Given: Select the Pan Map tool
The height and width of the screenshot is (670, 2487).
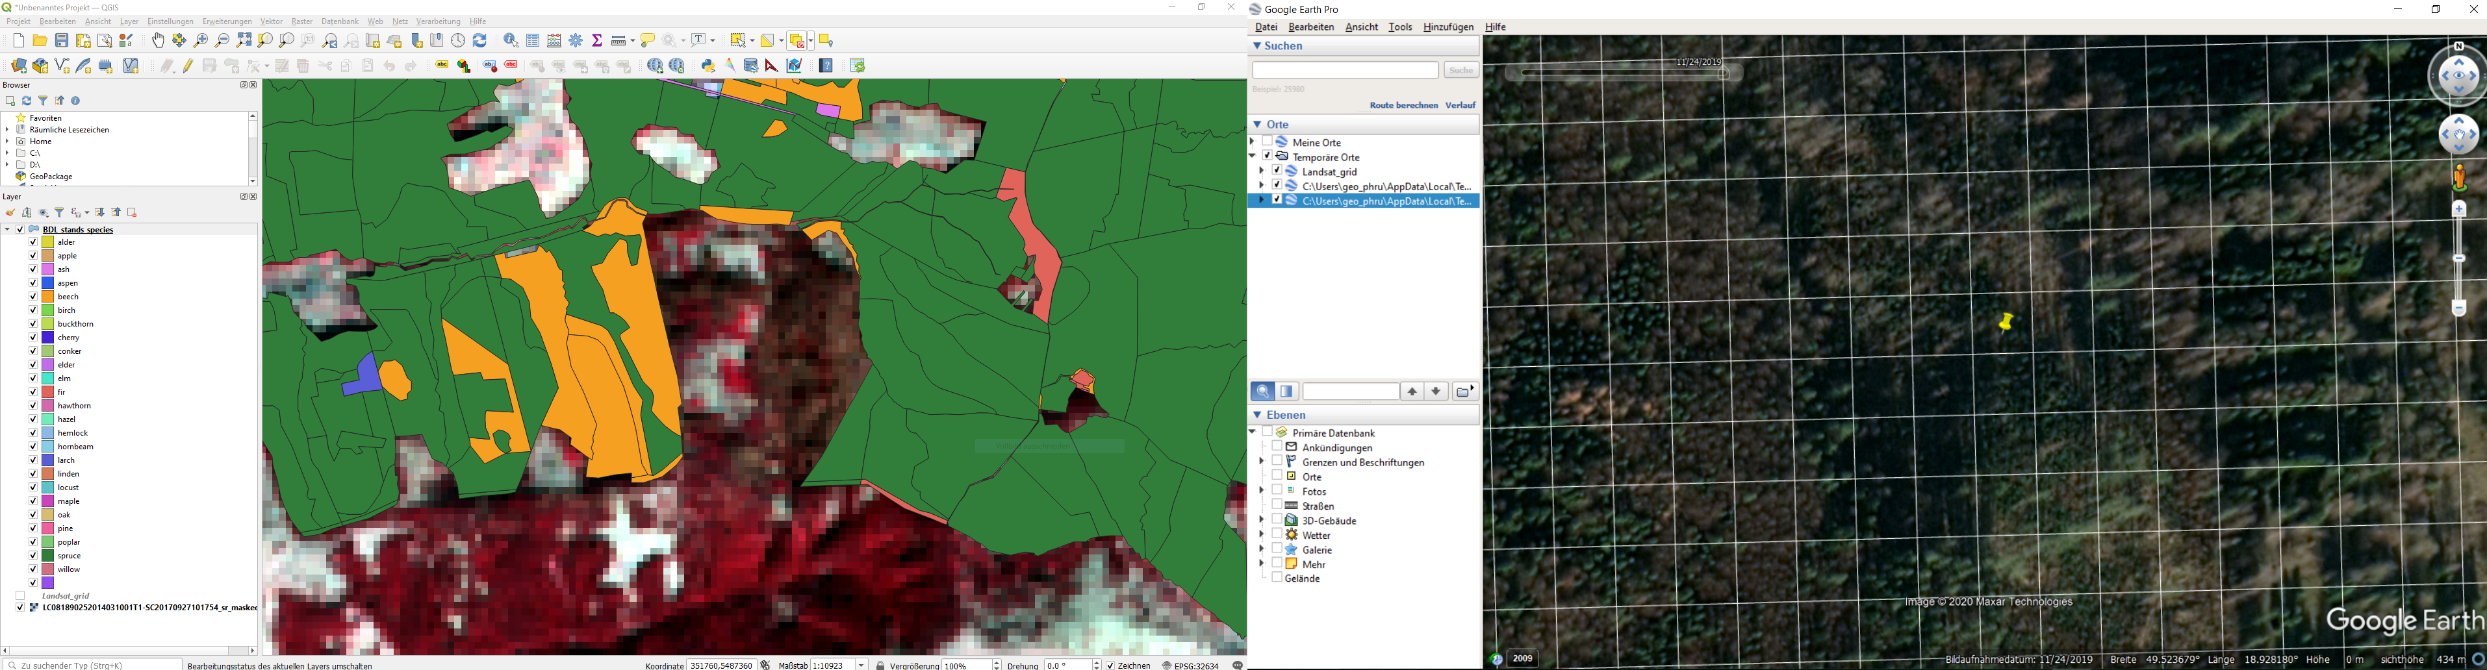Looking at the screenshot, I should (x=159, y=40).
